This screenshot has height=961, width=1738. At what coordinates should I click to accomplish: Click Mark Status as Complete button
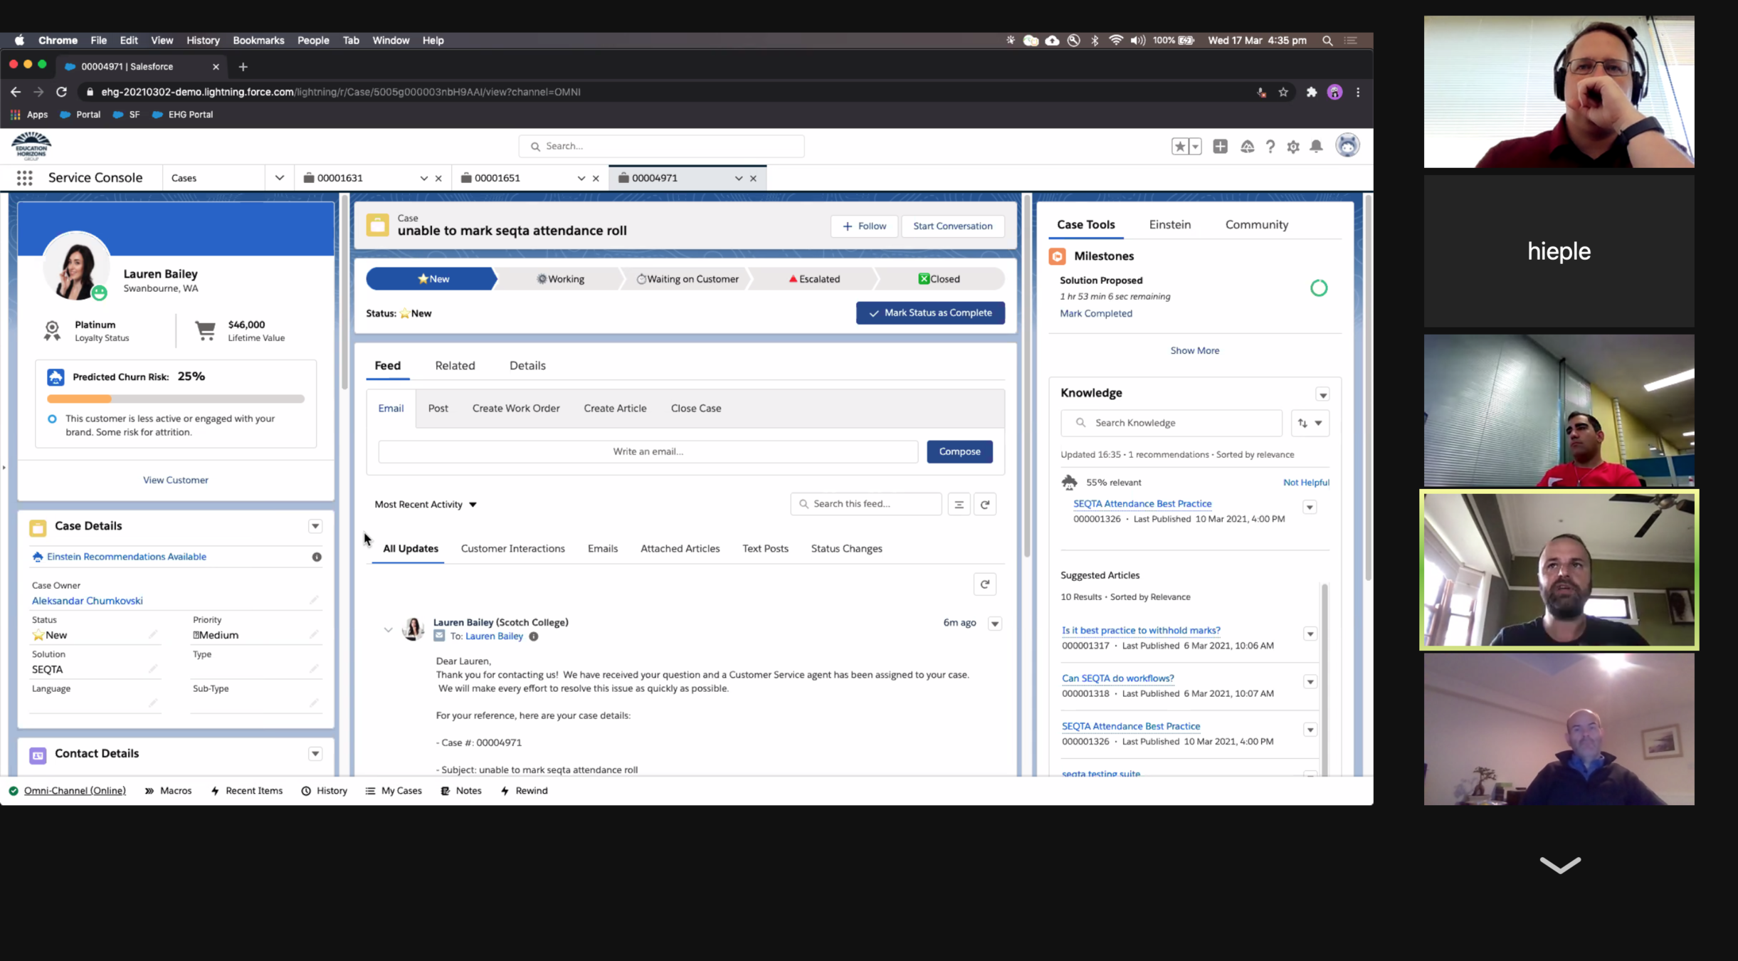[x=929, y=313]
